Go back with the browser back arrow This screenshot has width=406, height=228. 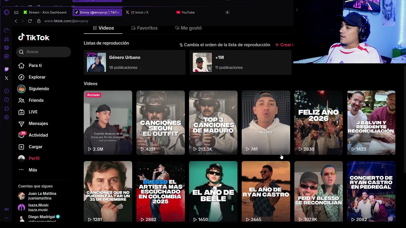point(16,21)
